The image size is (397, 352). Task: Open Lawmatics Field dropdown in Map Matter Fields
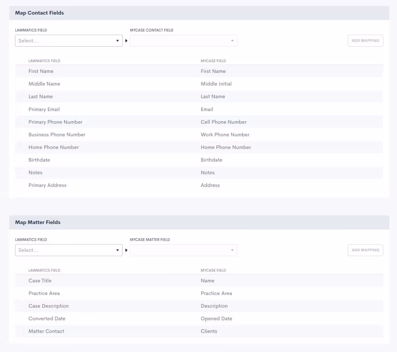tap(69, 250)
